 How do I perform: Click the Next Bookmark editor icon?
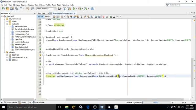89,17
